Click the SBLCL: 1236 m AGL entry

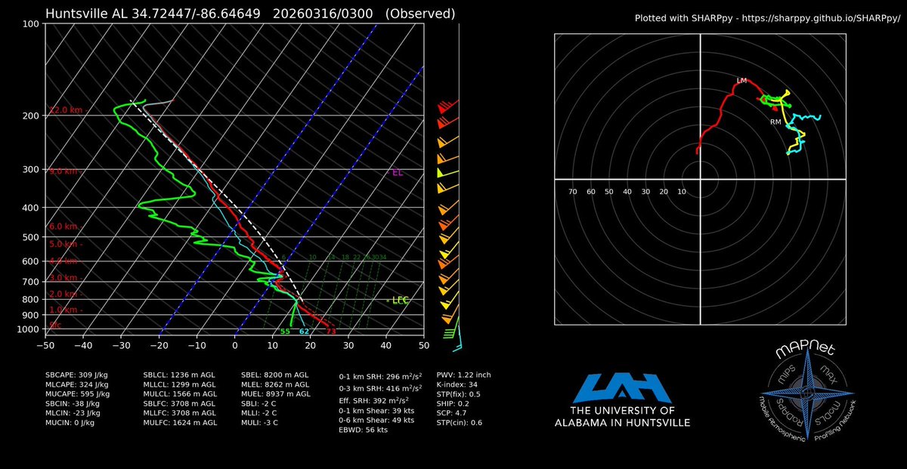click(180, 375)
